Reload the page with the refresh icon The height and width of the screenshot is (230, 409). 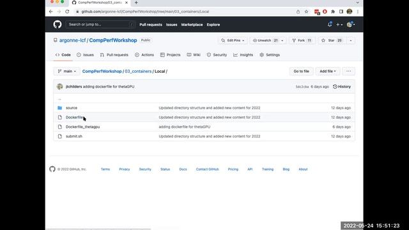(x=67, y=11)
